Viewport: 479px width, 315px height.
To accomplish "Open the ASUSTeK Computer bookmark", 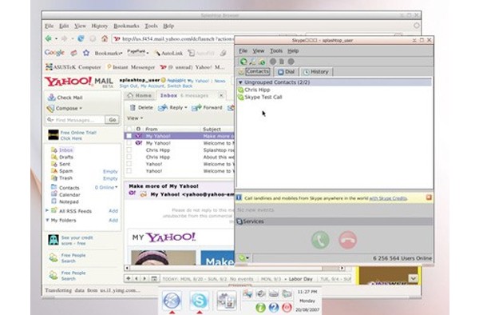I will [x=73, y=67].
